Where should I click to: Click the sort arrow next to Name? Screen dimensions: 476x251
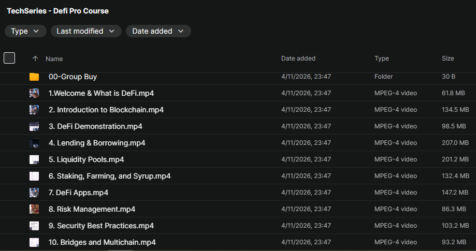click(x=35, y=58)
